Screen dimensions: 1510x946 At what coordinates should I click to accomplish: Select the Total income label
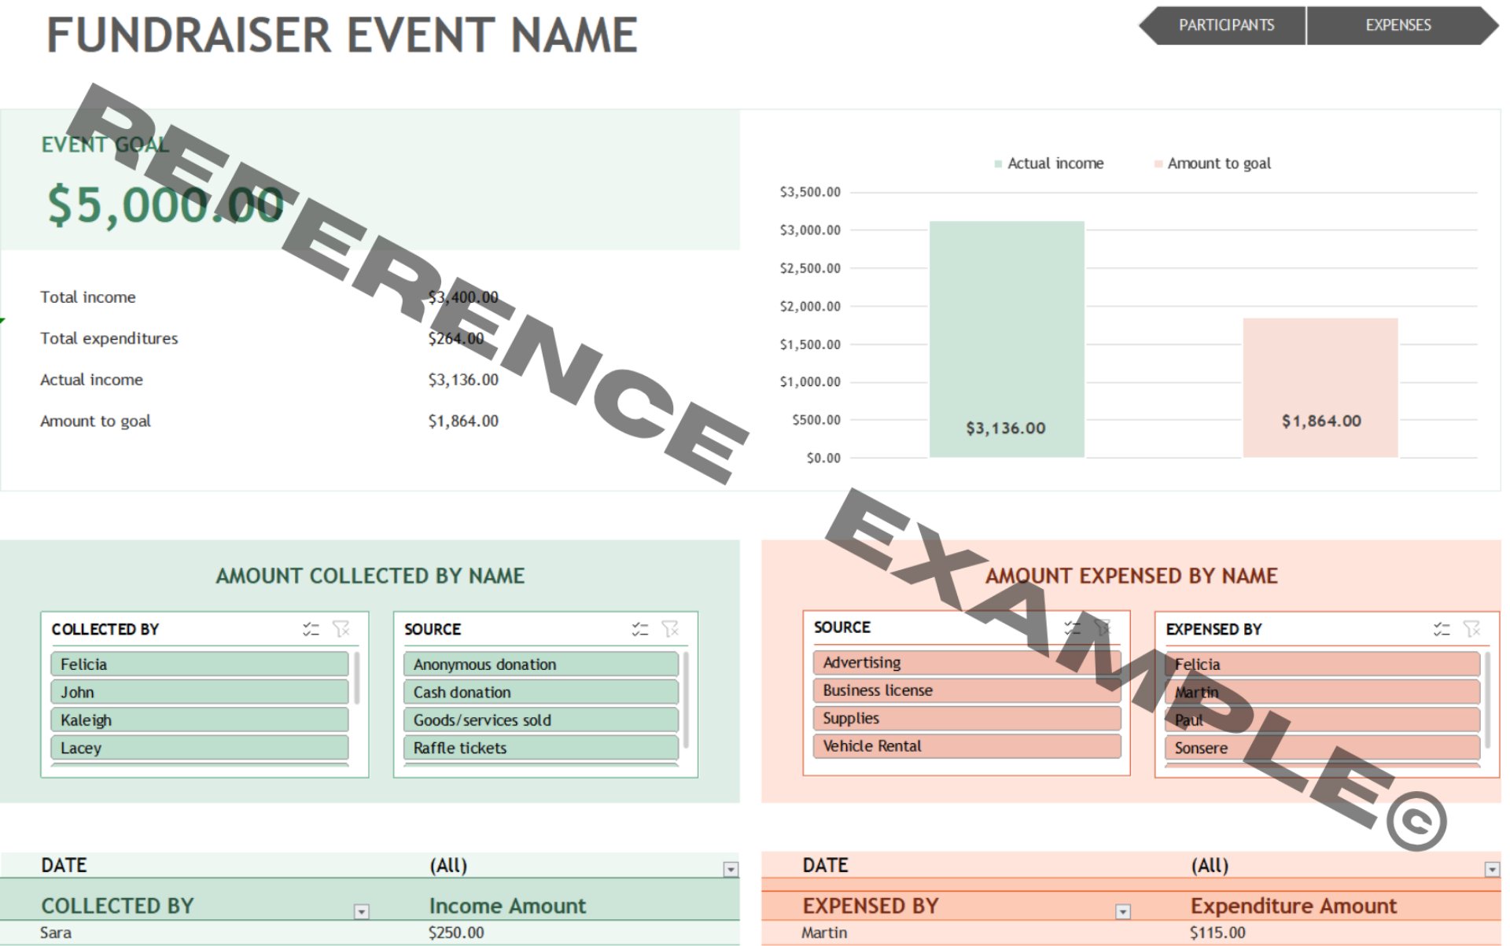88,297
